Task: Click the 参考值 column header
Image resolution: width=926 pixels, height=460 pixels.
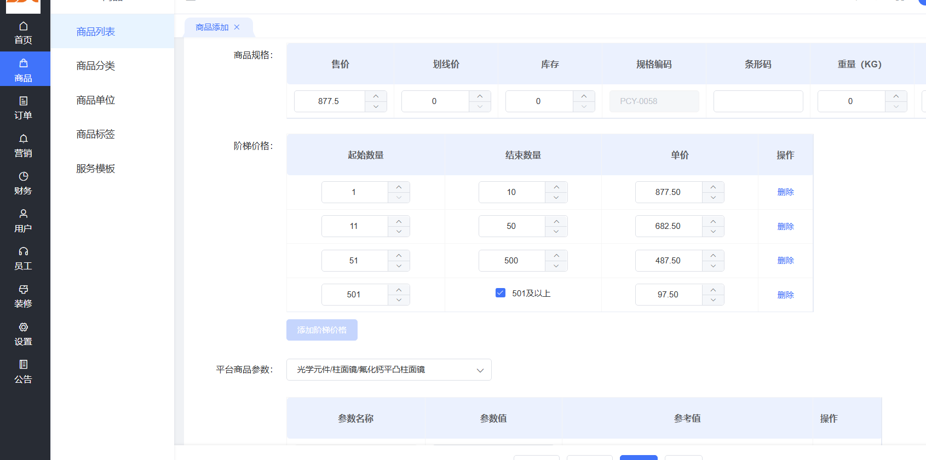Action: click(x=687, y=418)
